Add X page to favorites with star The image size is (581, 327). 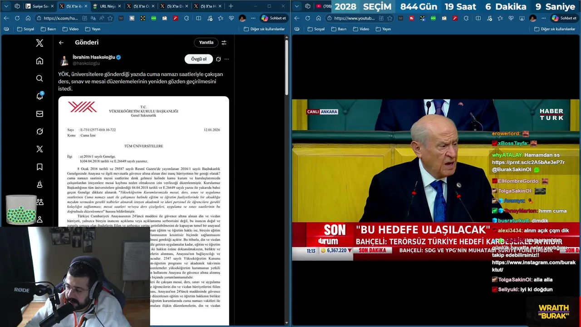click(x=110, y=18)
